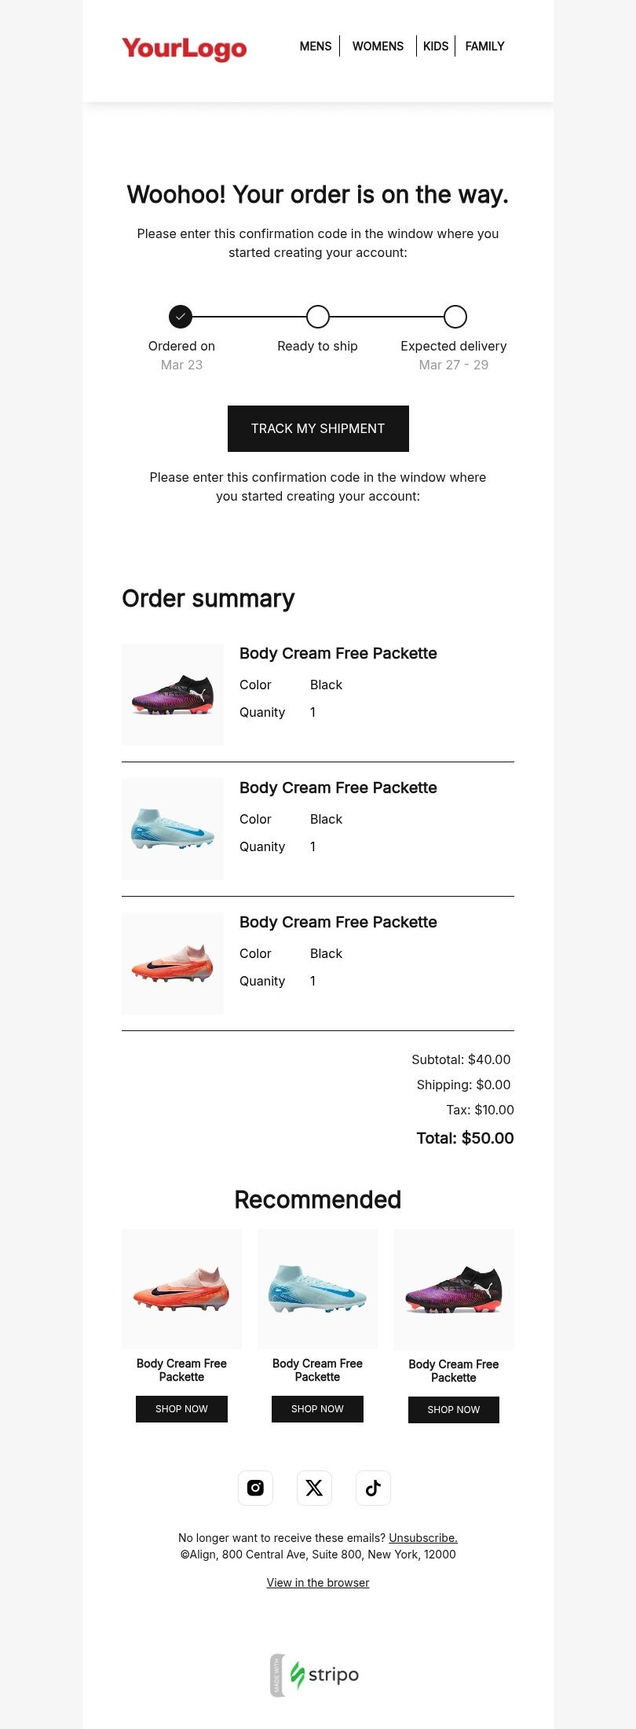Click SHOP NOW under the black-purple recommended shoe
This screenshot has width=636, height=1729.
click(x=454, y=1410)
